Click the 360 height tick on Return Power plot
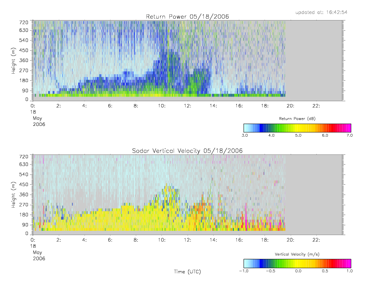Viewport: 369px width, 285px height. tap(24, 60)
